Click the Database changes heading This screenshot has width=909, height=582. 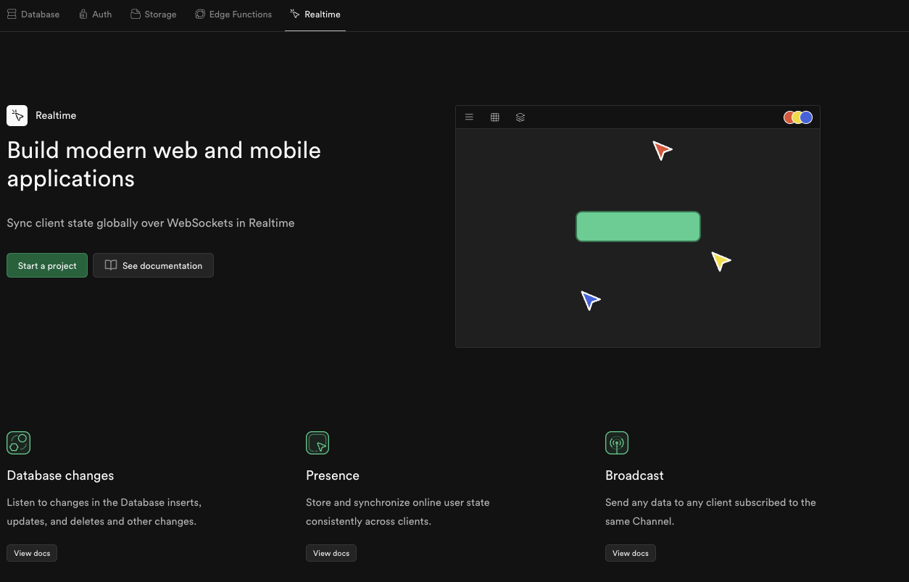point(60,475)
